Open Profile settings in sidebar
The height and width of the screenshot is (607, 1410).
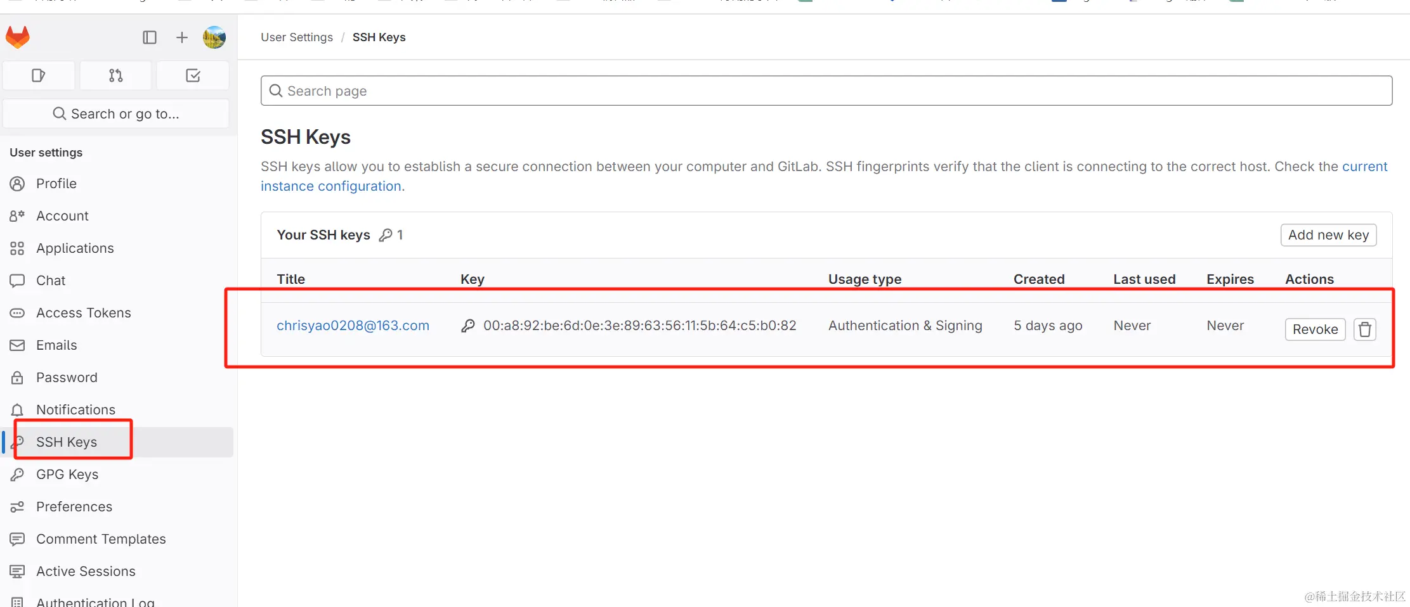pos(118,184)
